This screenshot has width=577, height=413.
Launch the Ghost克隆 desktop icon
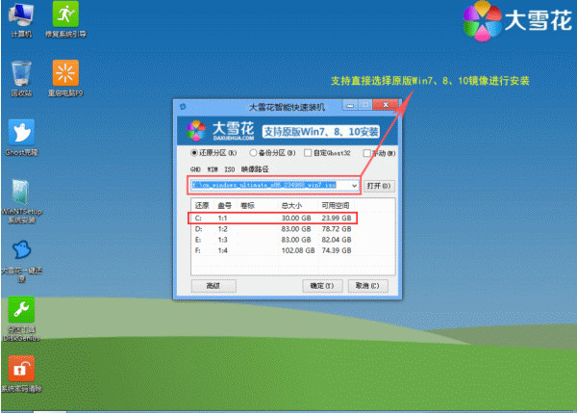pos(21,138)
